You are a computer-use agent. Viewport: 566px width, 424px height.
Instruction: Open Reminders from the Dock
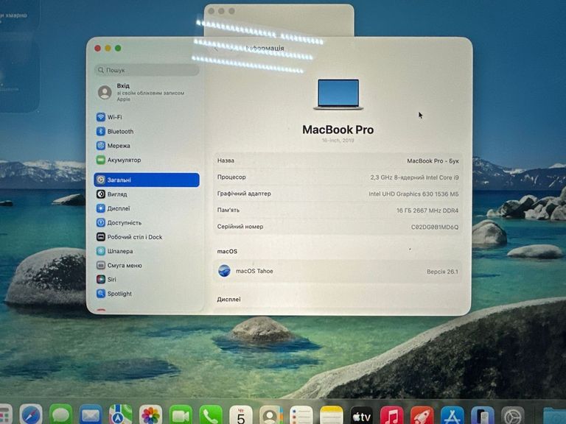301,415
